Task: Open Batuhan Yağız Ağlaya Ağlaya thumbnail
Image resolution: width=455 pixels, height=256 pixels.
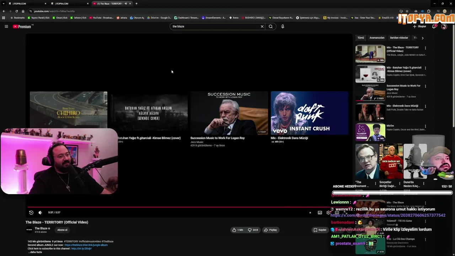Action: click(x=149, y=113)
